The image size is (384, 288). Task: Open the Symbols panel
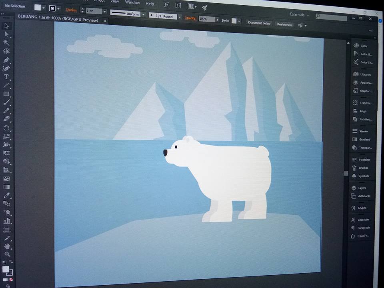360,176
